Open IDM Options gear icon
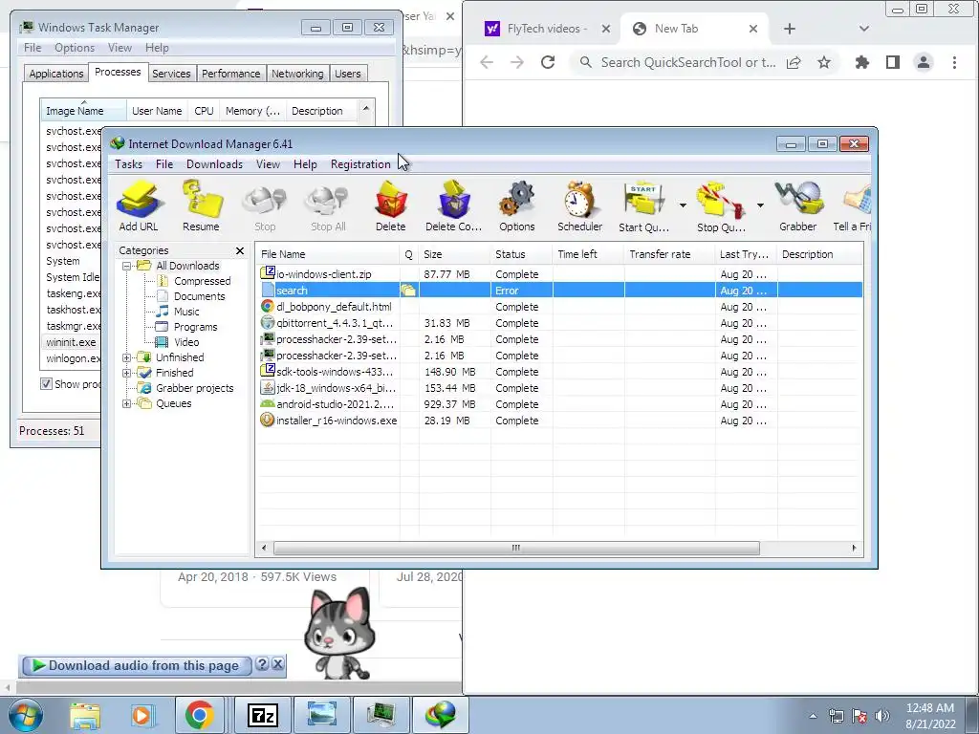The width and height of the screenshot is (979, 734). 517,206
